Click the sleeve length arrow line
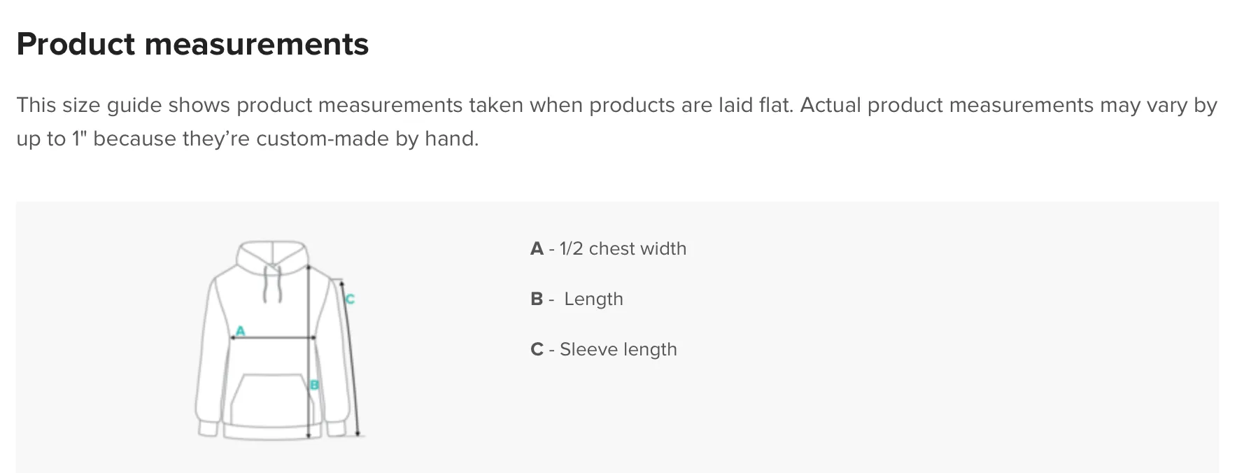The width and height of the screenshot is (1237, 473). coord(350,358)
